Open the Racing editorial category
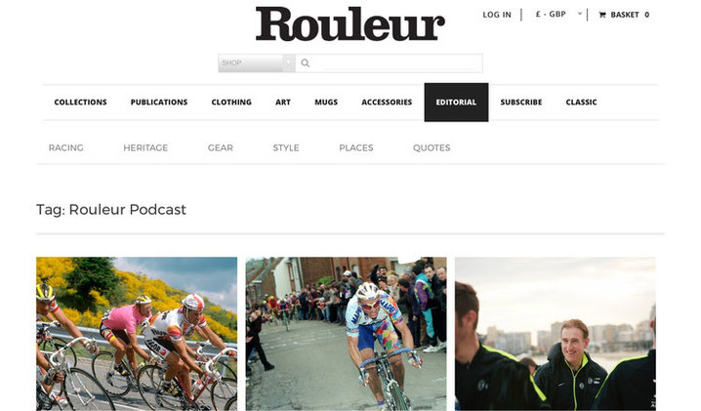Screen dimensions: 701x411 point(66,147)
